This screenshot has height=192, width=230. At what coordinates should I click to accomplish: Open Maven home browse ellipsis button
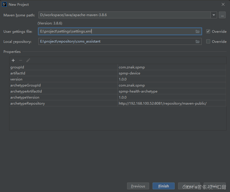[222, 15]
